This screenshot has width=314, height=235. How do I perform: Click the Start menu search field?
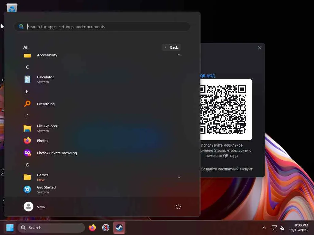102,27
